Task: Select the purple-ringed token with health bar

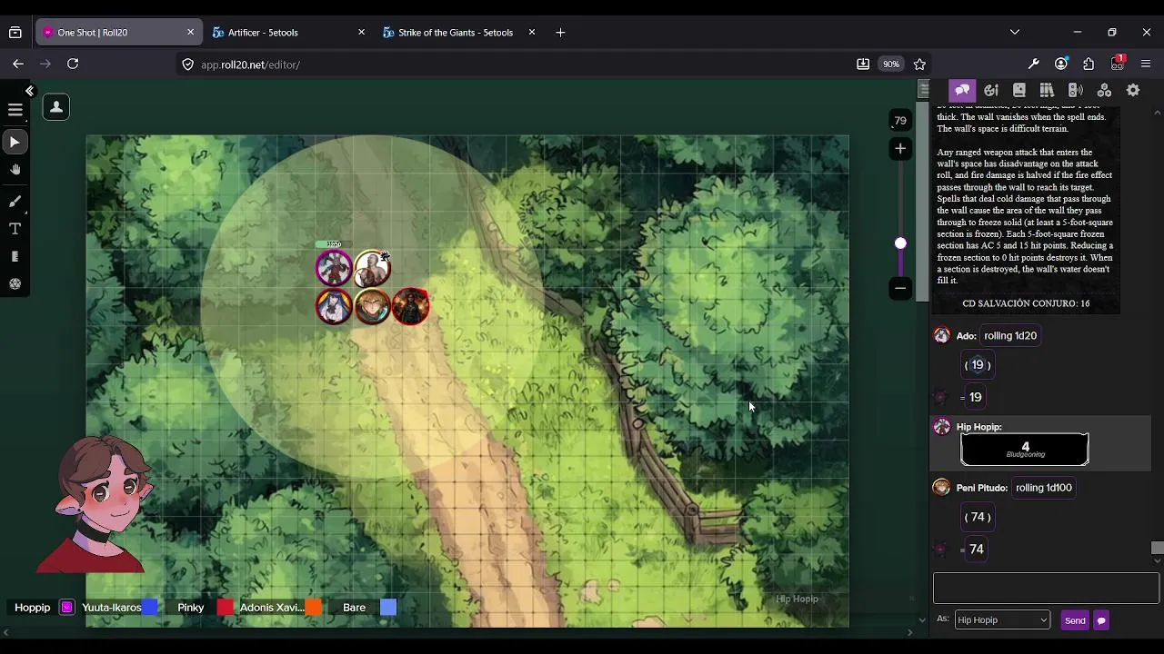Action: pyautogui.click(x=334, y=267)
